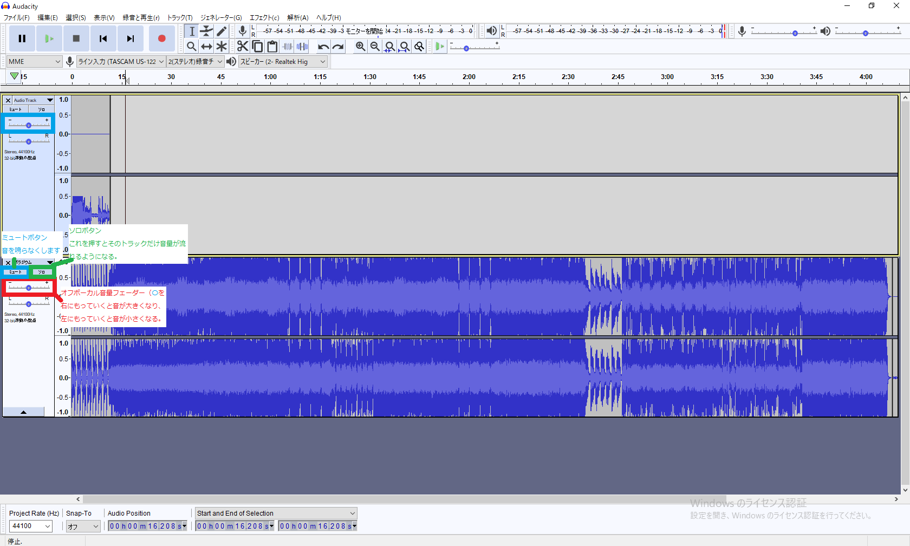Select the Zoom magnifier tool

click(192, 47)
